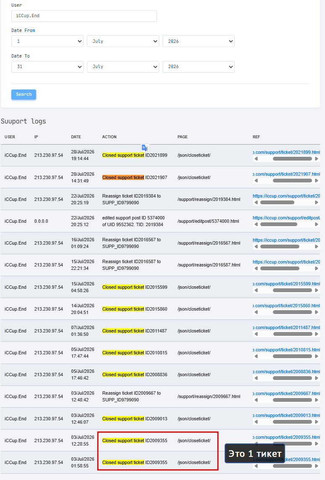Click left scroll arrow in ticket 2021899 ref cell
The height and width of the screenshot is (480, 325).
[256, 158]
